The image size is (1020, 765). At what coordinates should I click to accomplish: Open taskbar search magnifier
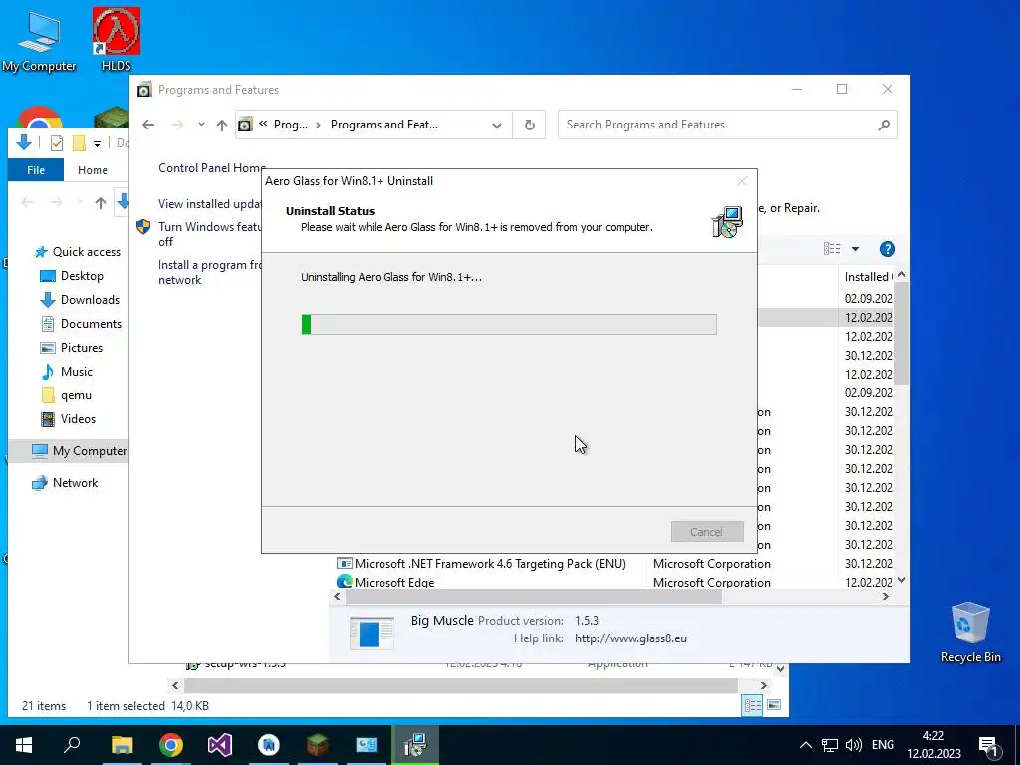(72, 745)
